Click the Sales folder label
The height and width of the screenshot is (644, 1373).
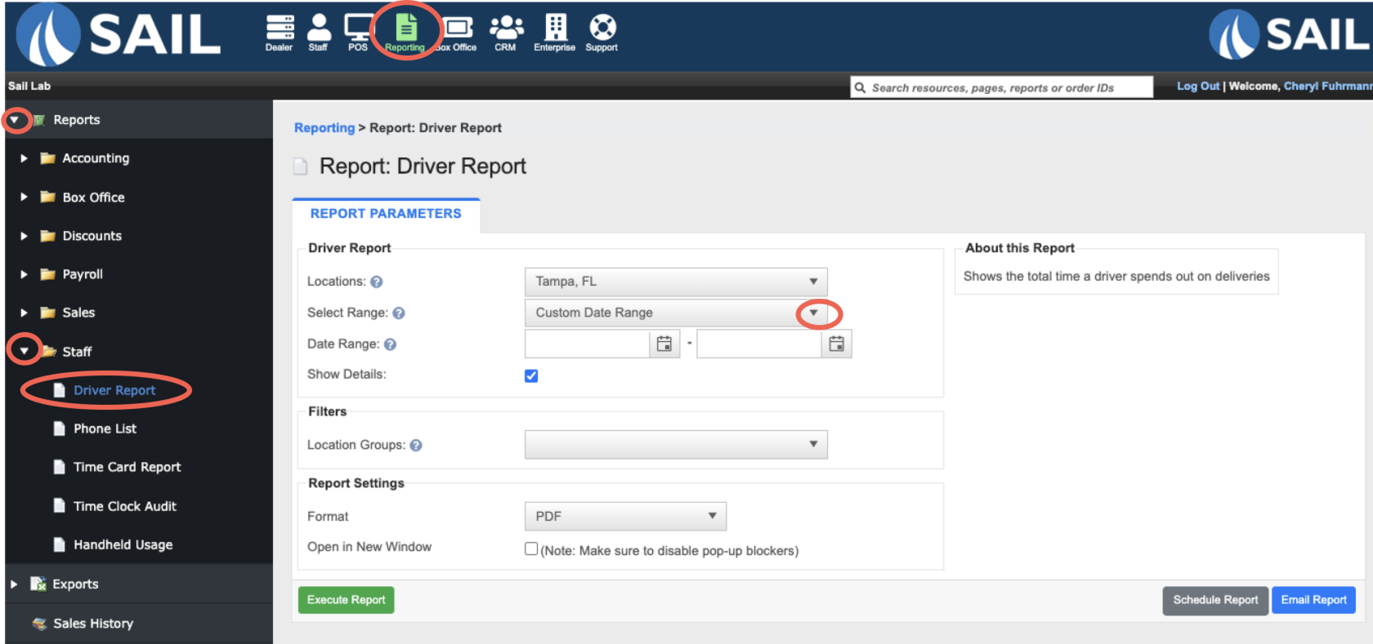point(78,313)
